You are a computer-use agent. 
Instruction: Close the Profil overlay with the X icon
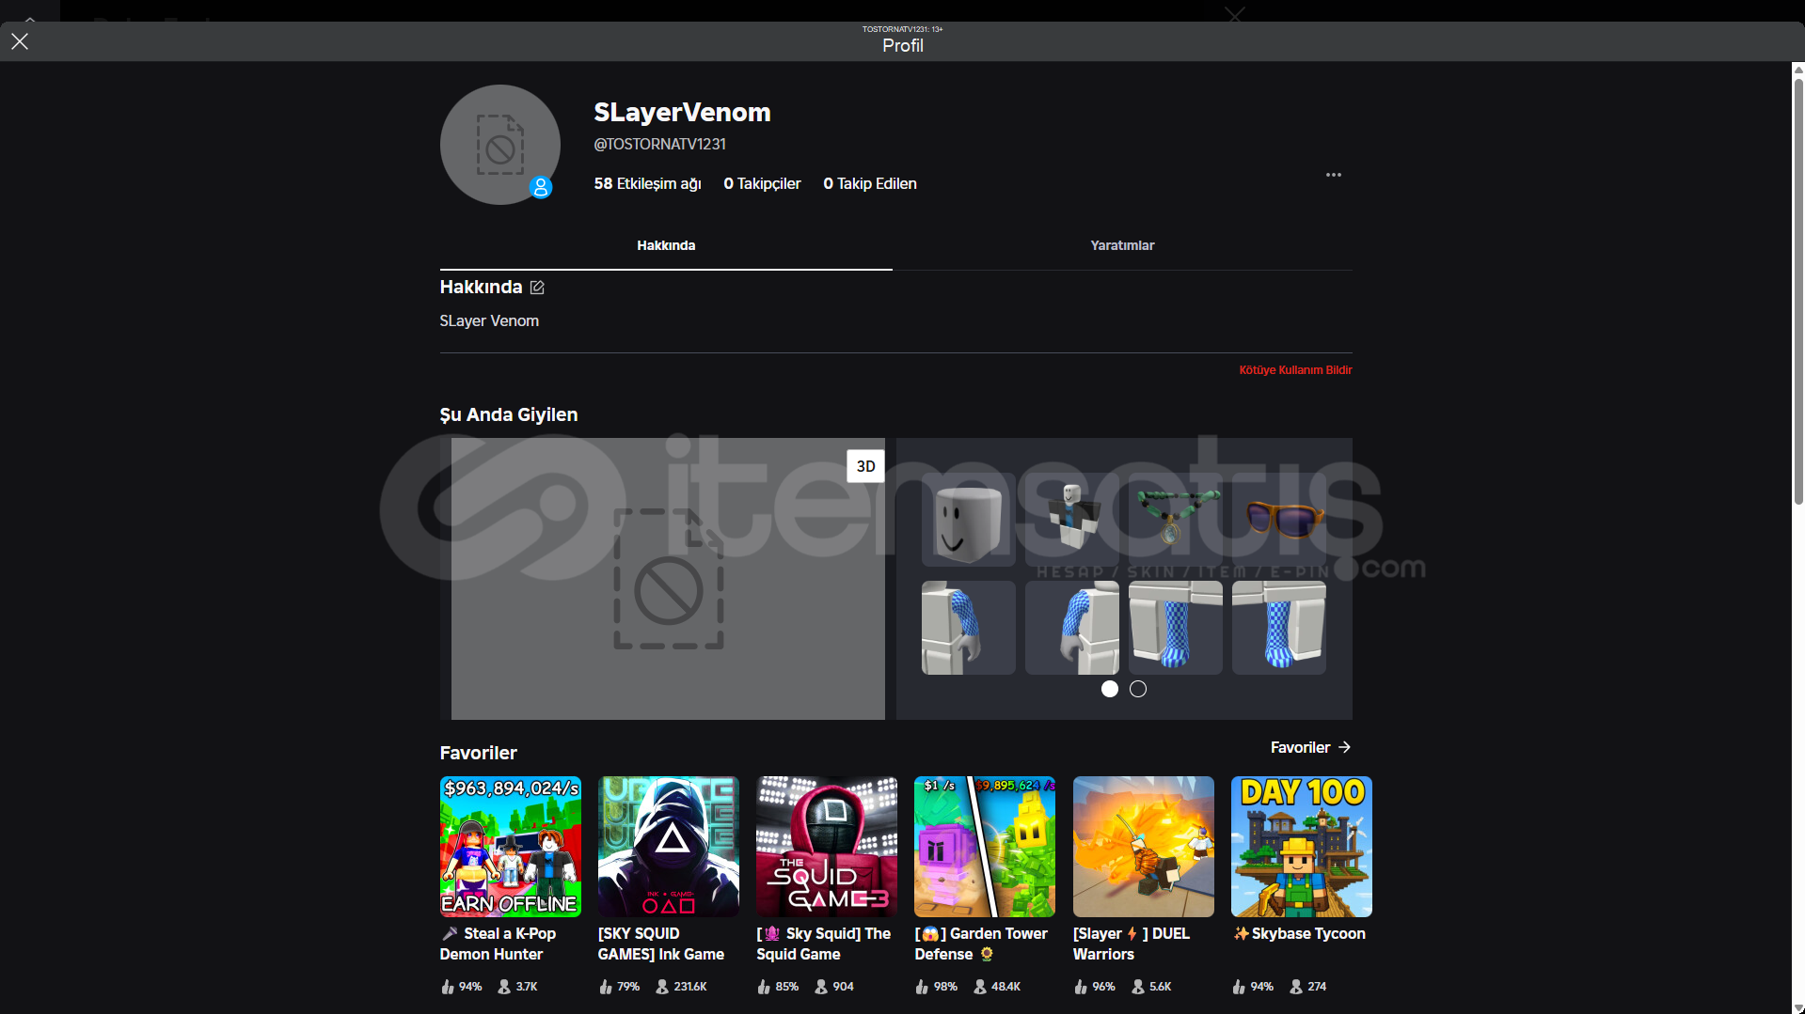point(20,41)
